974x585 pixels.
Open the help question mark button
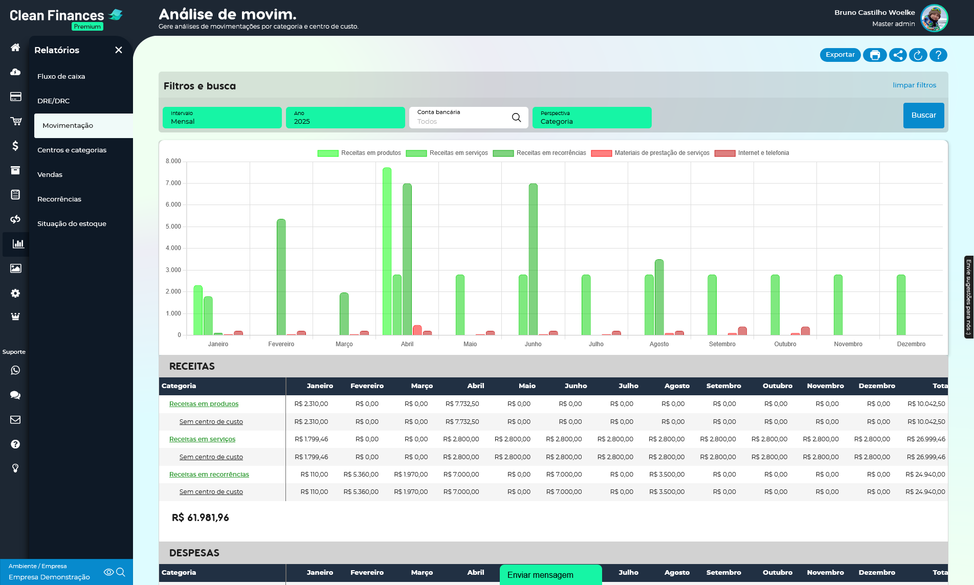click(938, 55)
